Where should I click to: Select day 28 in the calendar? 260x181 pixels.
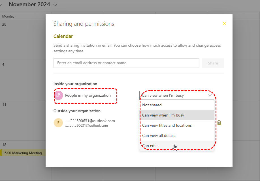[4, 24]
